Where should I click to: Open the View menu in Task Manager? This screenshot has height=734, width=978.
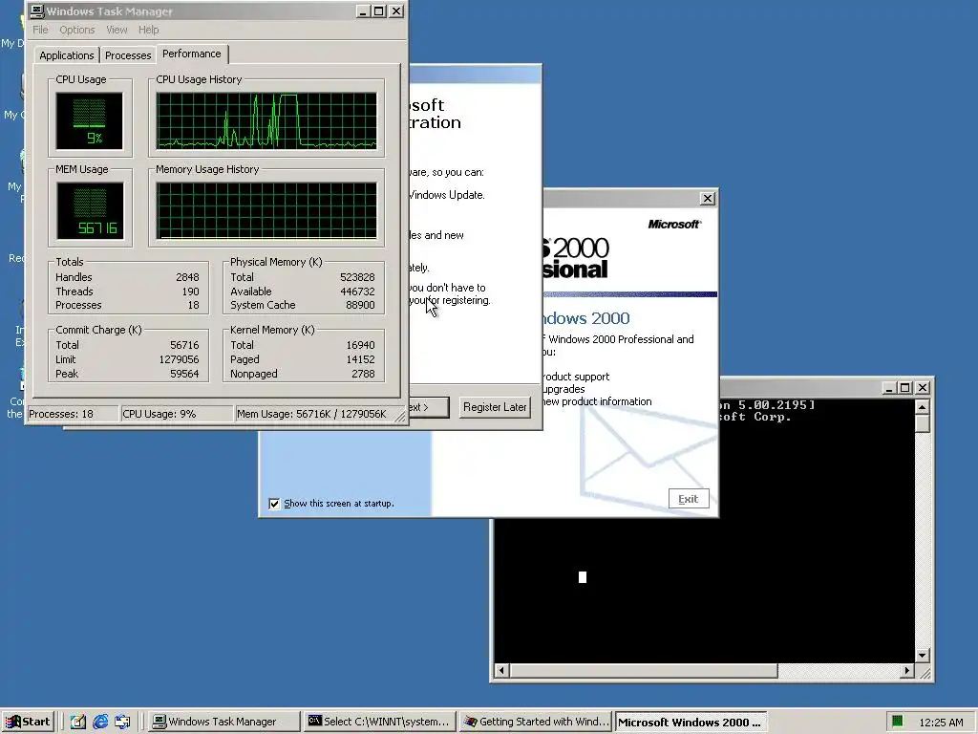[117, 30]
